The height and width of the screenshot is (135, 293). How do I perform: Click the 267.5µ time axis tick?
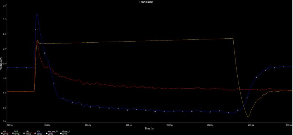click(x=170, y=125)
